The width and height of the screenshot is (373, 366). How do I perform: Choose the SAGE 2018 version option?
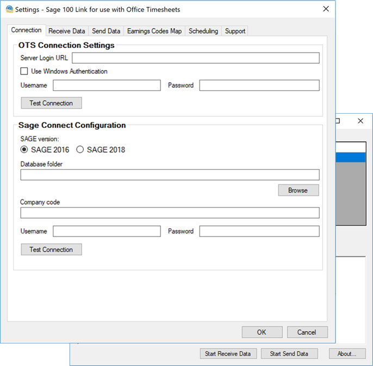point(80,150)
